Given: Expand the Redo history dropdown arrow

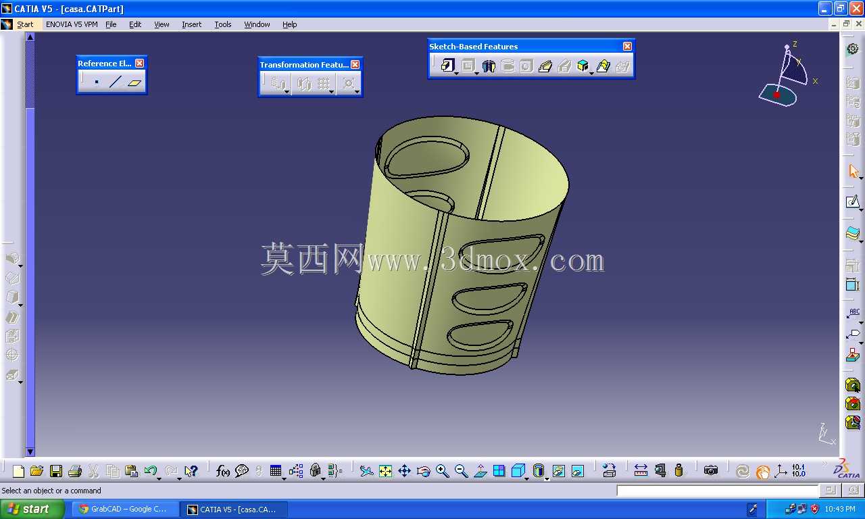Looking at the screenshot, I should tap(179, 478).
